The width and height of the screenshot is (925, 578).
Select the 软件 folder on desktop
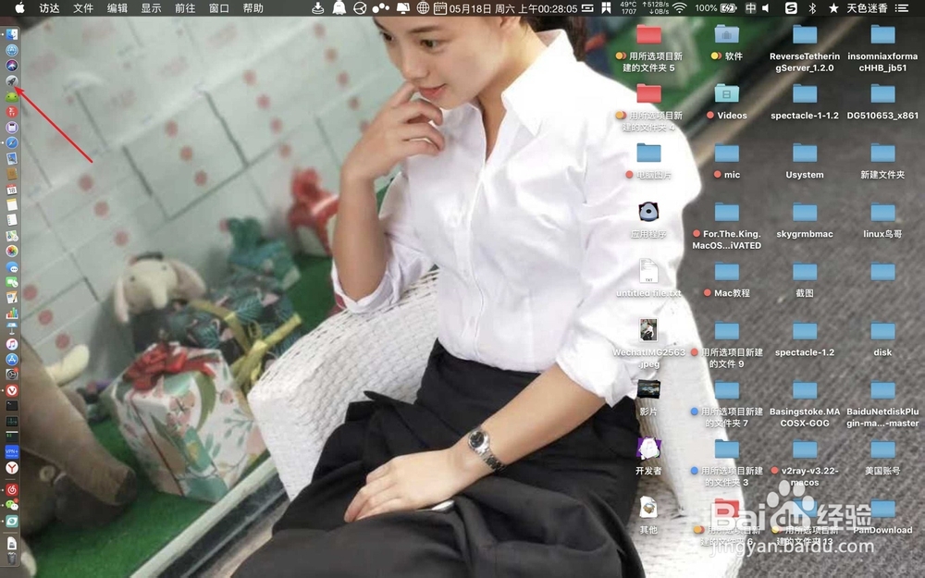click(x=727, y=43)
